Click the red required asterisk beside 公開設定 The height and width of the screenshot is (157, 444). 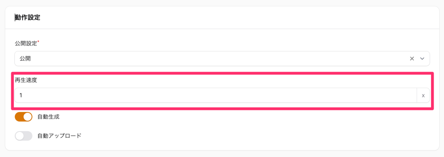pos(39,42)
